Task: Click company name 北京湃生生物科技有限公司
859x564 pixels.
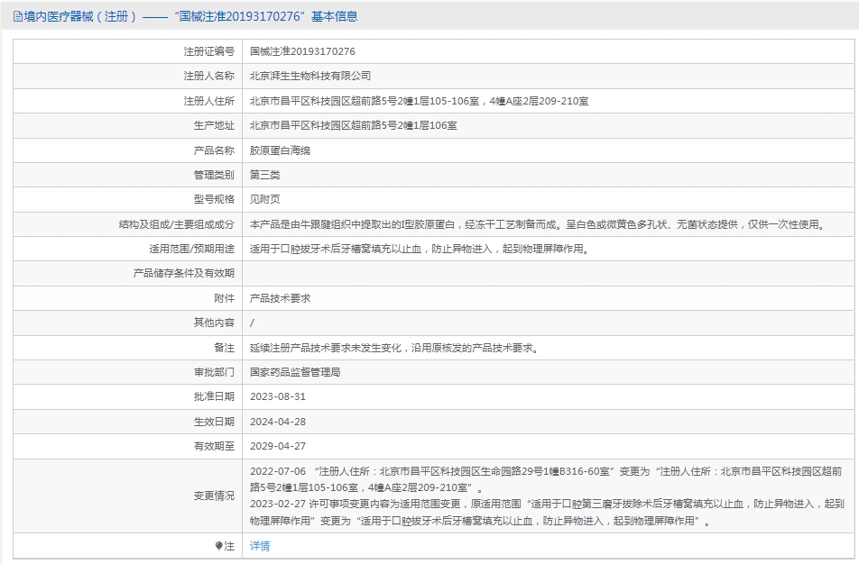Action: click(310, 77)
